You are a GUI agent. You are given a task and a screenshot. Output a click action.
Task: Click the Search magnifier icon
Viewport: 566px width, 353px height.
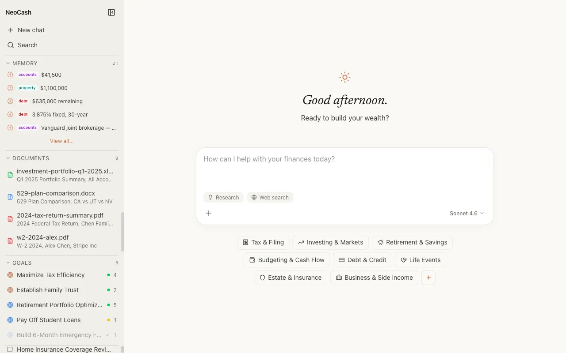tap(11, 45)
